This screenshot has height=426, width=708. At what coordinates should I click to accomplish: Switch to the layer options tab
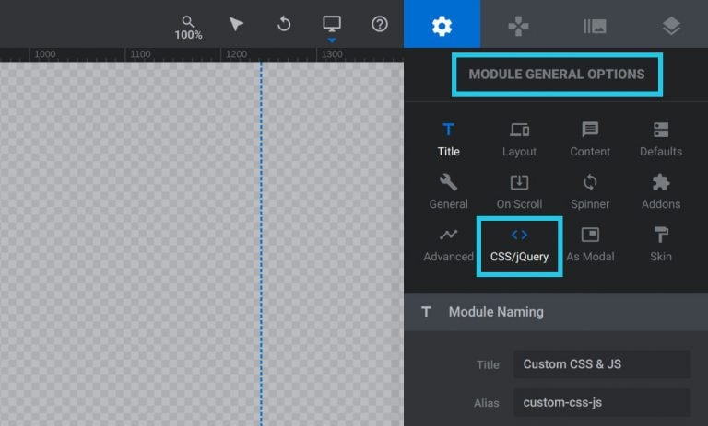tap(671, 26)
